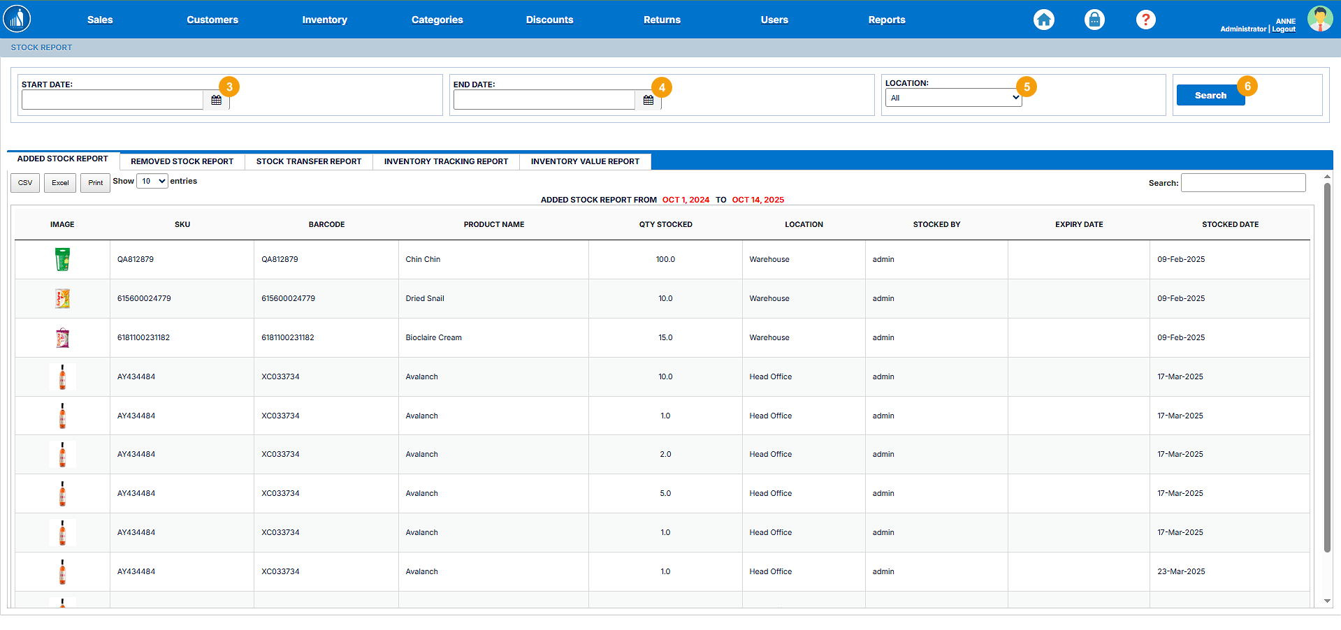Sort table by Qty Stocked column header
This screenshot has width=1341, height=630.
tap(665, 224)
